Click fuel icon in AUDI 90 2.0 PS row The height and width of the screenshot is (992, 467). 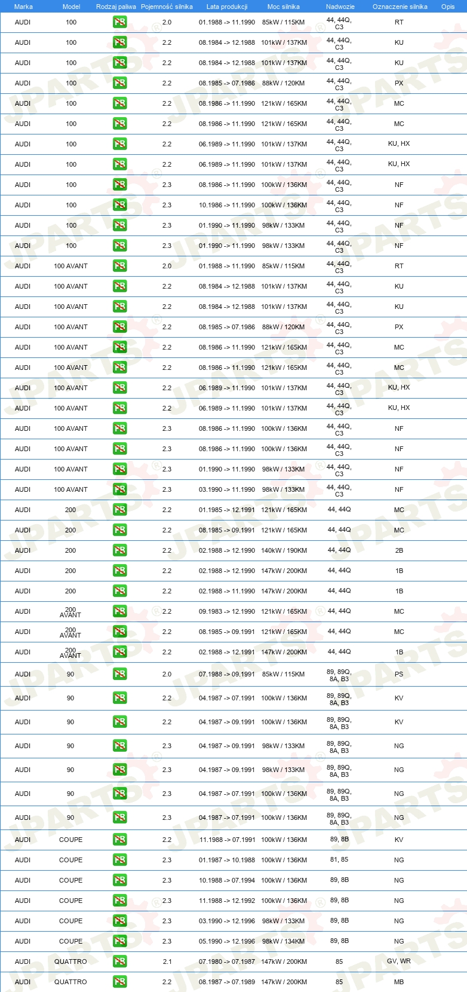pyautogui.click(x=119, y=674)
